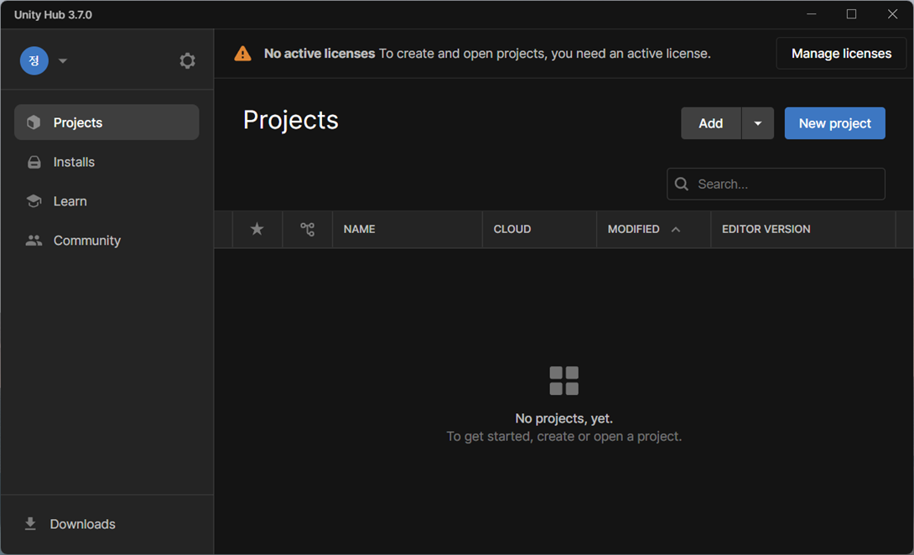
Task: Click the Add project button
Action: tap(711, 123)
